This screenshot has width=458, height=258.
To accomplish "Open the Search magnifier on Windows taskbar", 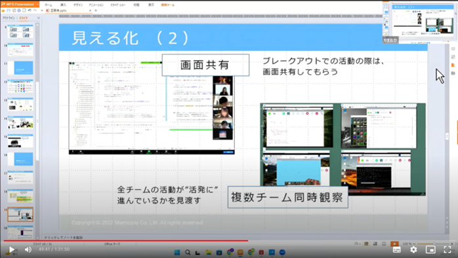I will click(x=188, y=253).
